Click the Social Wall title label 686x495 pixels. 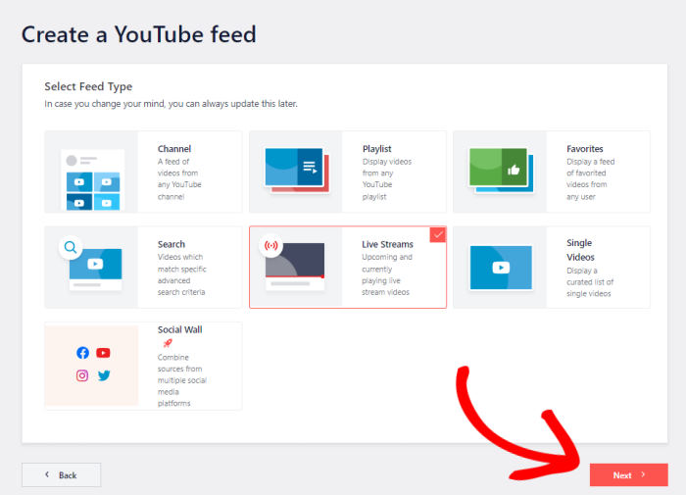(x=179, y=330)
